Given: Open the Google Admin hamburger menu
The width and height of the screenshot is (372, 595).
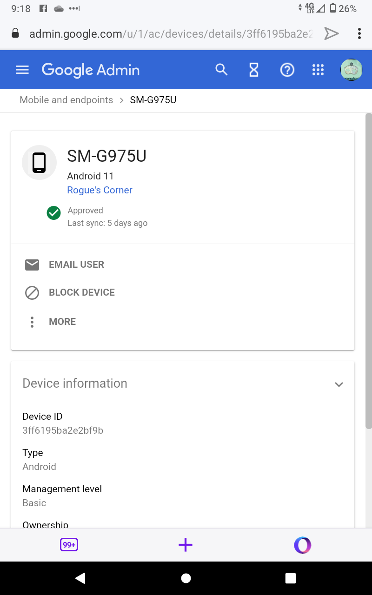Looking at the screenshot, I should (22, 70).
